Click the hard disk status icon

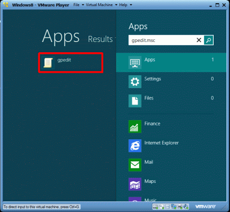155,206
